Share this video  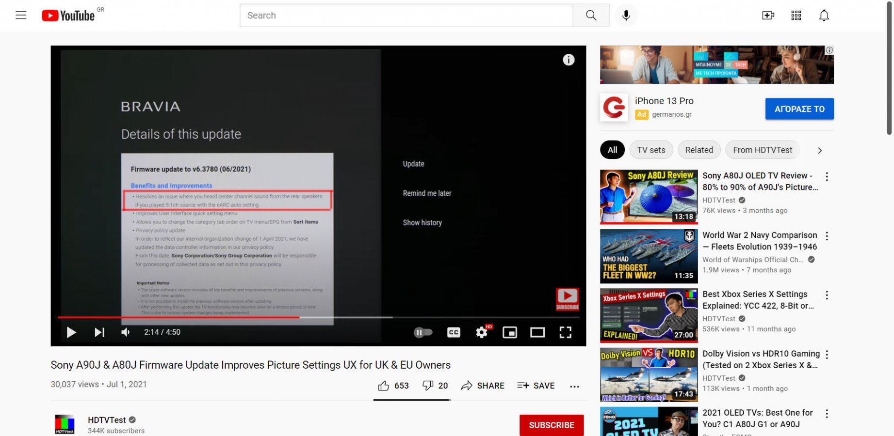pos(483,386)
